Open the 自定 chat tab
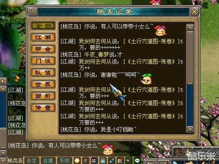 [32, 160]
